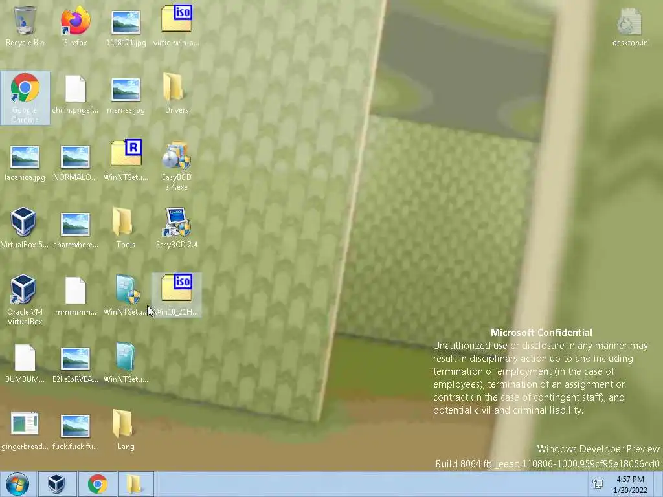Select the NORMALO image file icon
663x497 pixels.
click(75, 163)
